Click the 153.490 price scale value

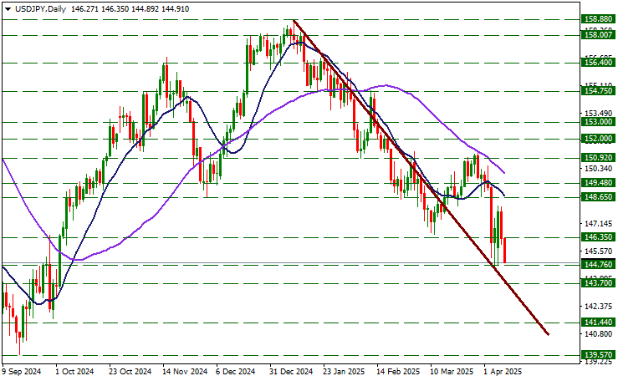(x=599, y=114)
